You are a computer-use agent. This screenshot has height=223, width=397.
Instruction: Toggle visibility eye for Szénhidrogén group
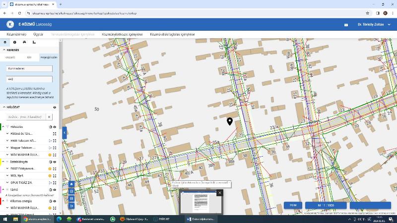coord(55,162)
